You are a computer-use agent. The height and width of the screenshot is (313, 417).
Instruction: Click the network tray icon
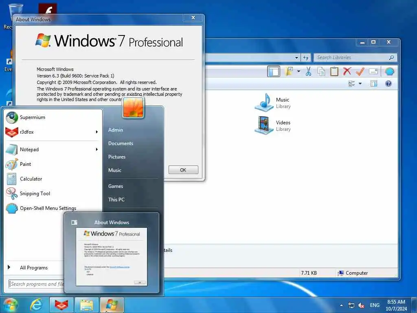click(351, 305)
